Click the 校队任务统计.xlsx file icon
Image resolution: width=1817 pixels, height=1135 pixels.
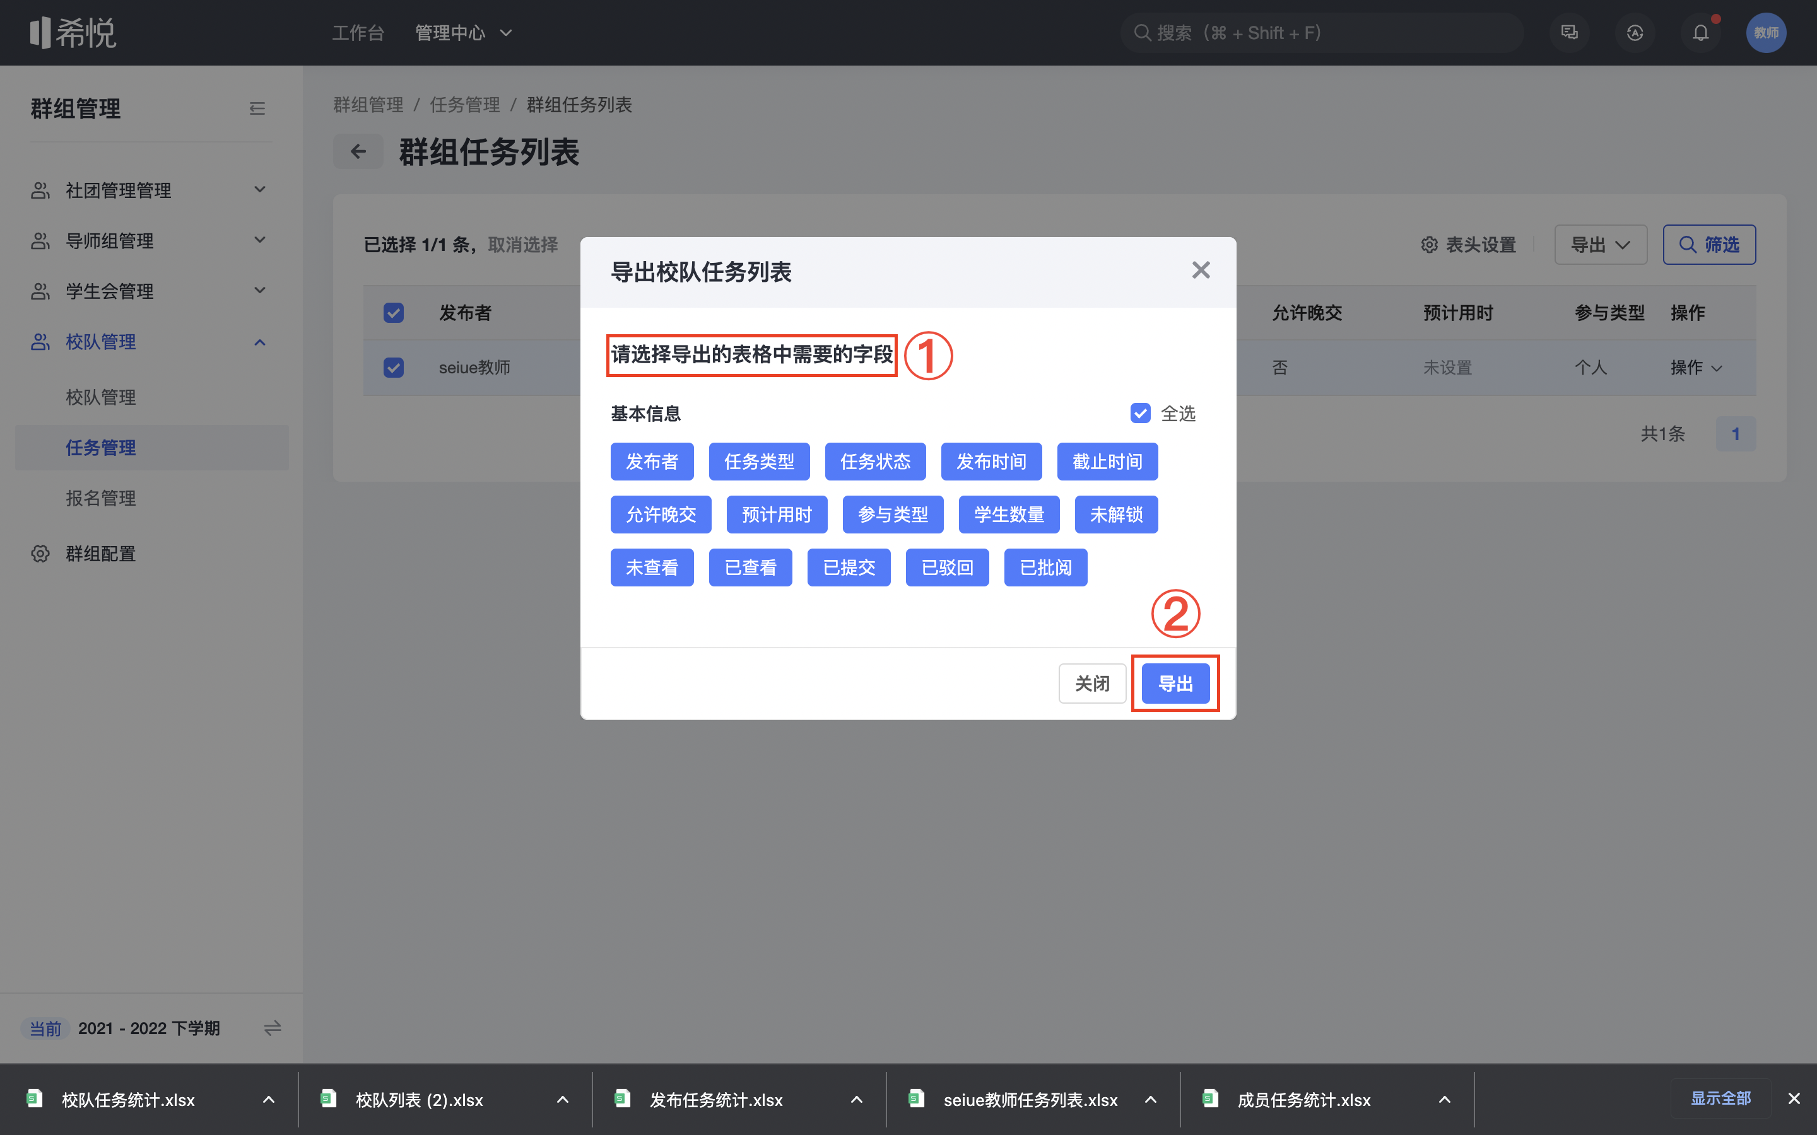(35, 1099)
